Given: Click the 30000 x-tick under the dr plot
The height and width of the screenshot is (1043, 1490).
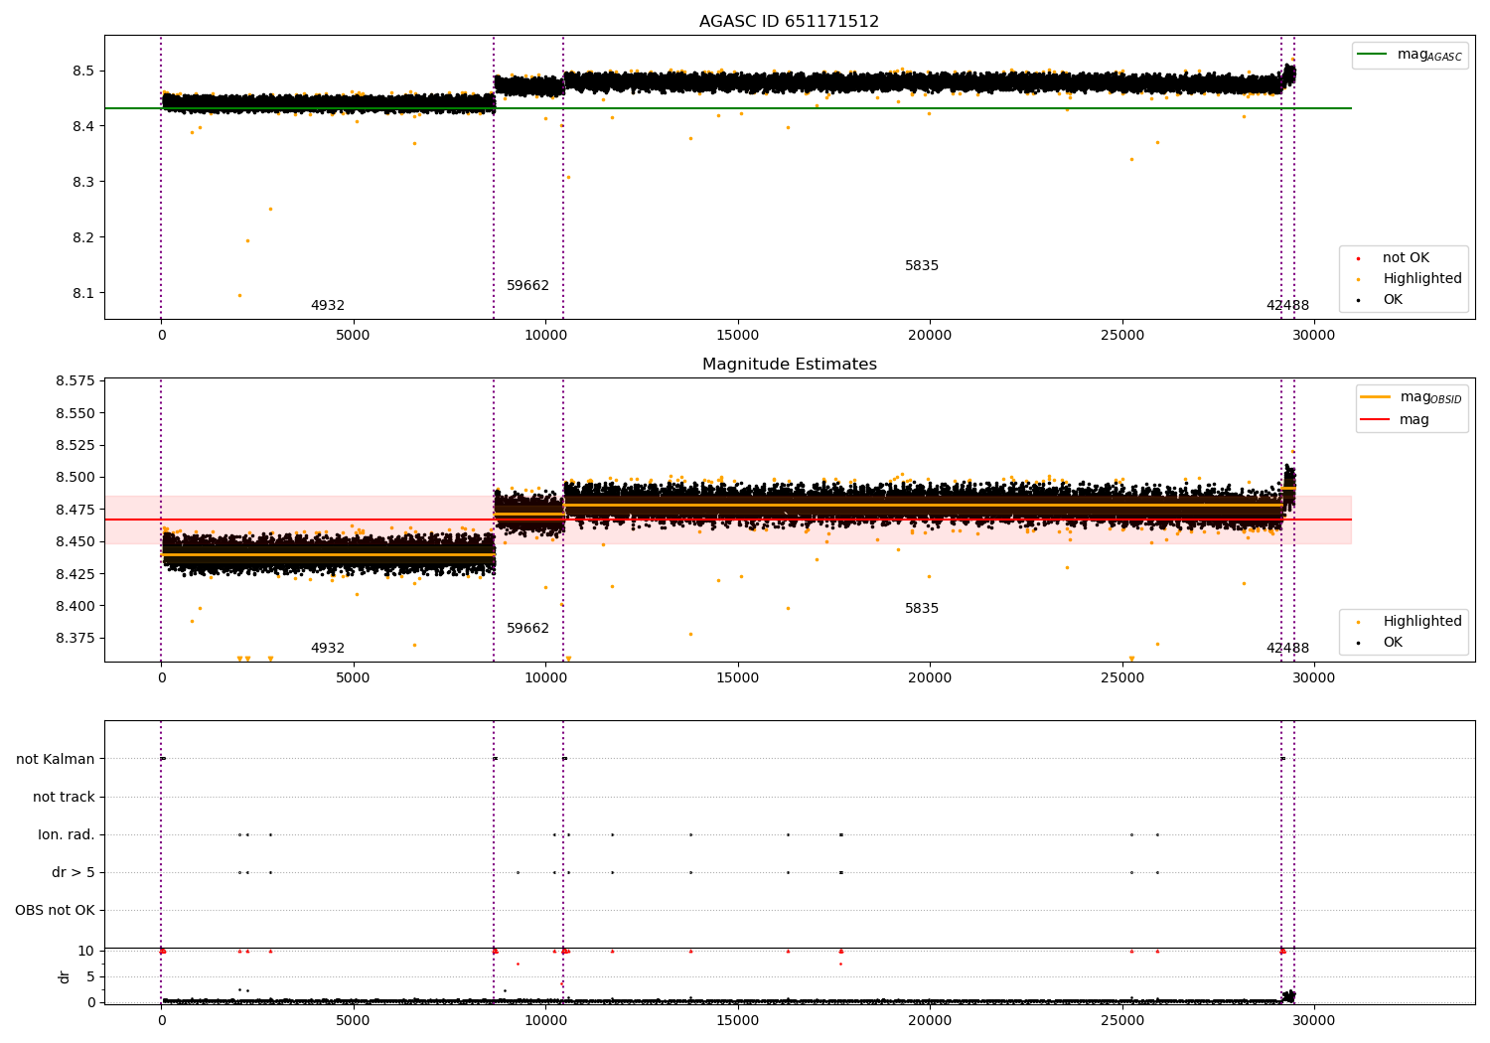Looking at the screenshot, I should 1314,1020.
